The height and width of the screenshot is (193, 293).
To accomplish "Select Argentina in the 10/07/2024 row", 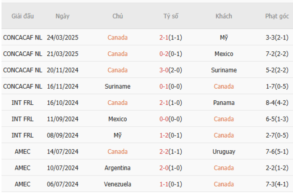I will (x=118, y=168).
